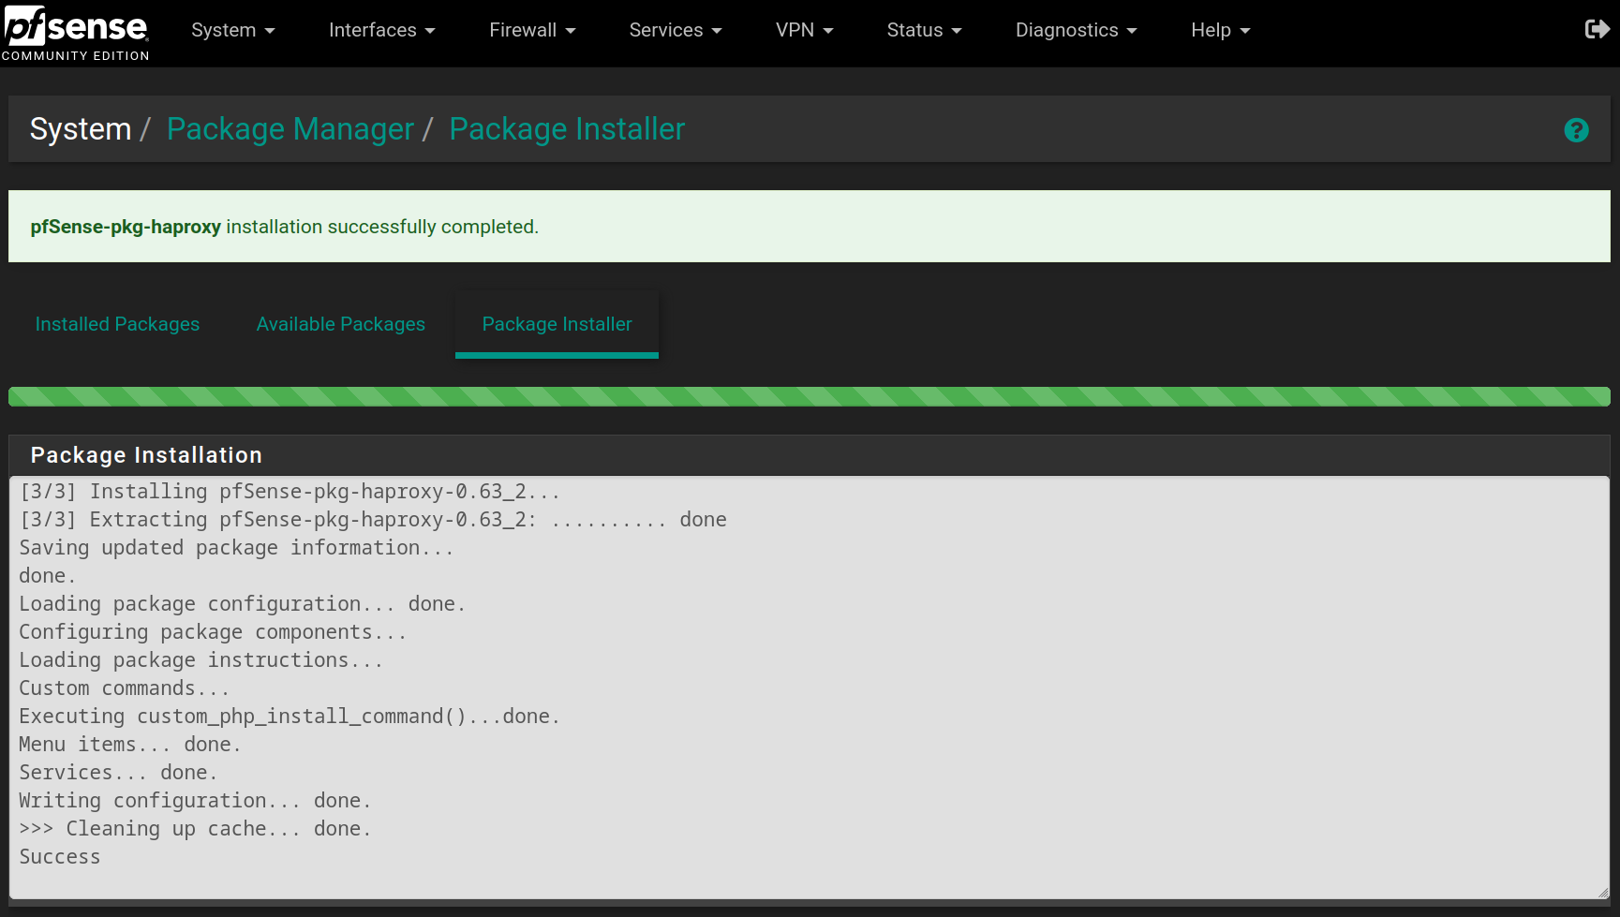Open the help question mark icon

coord(1576,130)
